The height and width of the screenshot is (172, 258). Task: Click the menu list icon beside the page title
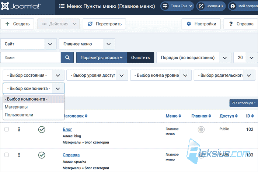click(62, 6)
